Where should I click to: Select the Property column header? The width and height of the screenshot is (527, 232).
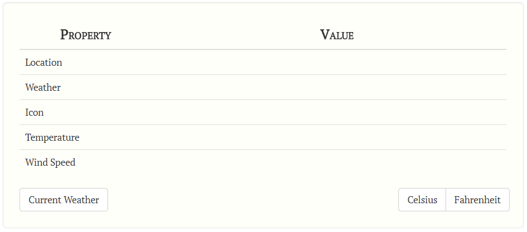click(x=86, y=35)
